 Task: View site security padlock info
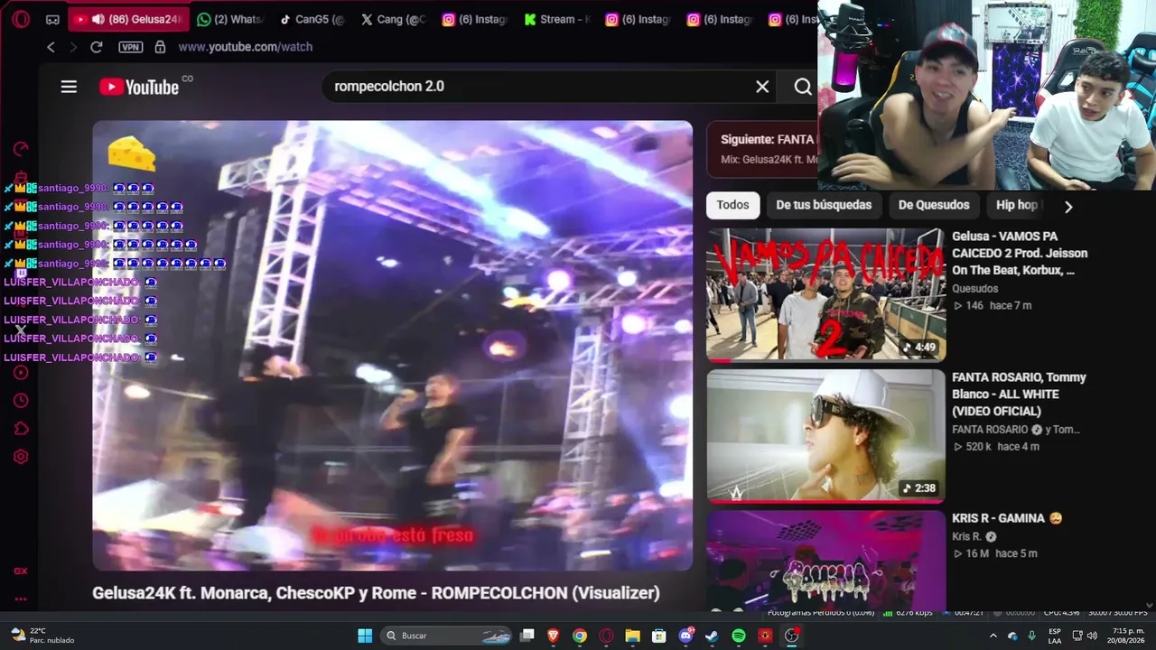point(160,47)
